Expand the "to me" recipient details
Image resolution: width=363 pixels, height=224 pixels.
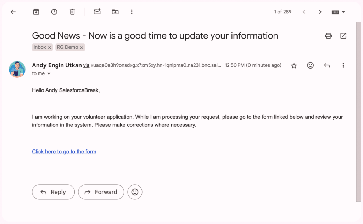pos(49,73)
